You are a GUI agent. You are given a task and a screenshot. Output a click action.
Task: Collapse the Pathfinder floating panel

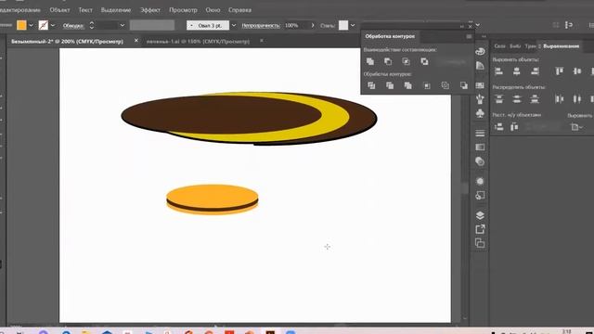tap(462, 27)
